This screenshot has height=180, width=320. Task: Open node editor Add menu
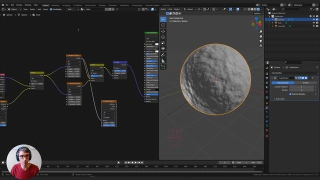click(x=39, y=9)
